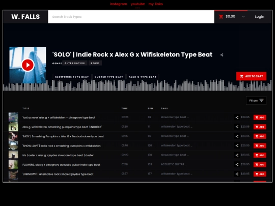Viewport: 275px width, 206px height.
Task: Sort tracks by BPM column header
Action: pos(150,108)
